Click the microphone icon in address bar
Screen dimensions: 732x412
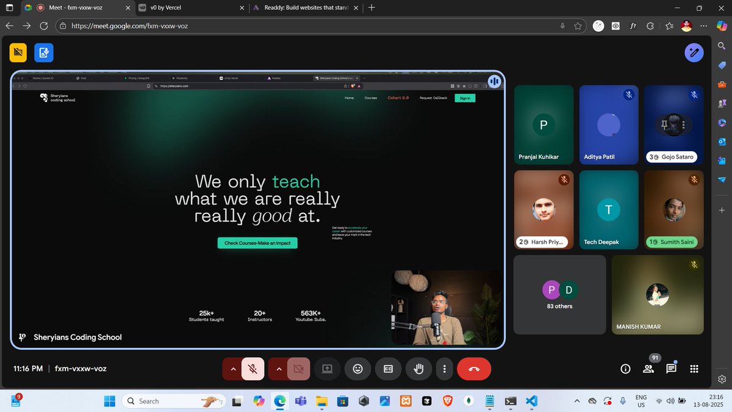562,26
